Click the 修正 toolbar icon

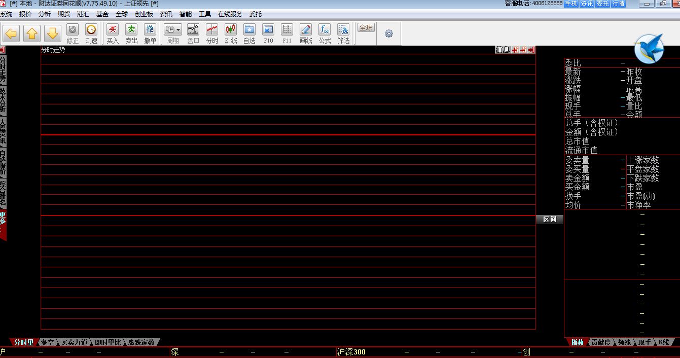[73, 34]
